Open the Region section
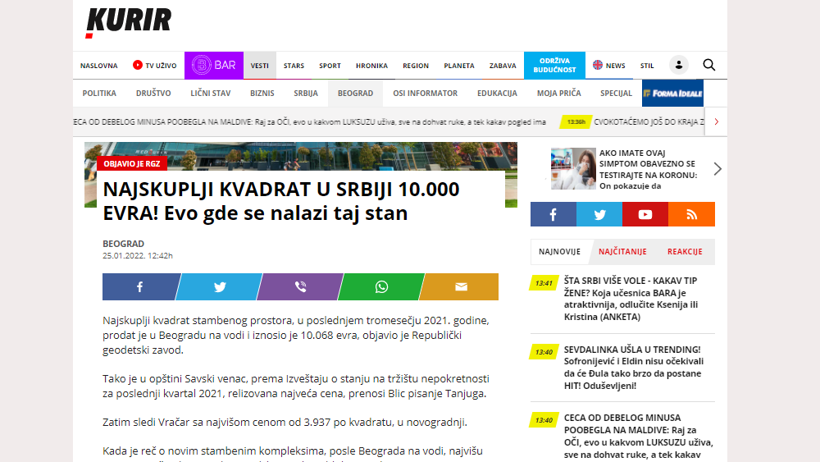Viewport: 820px width, 462px height. pos(416,66)
